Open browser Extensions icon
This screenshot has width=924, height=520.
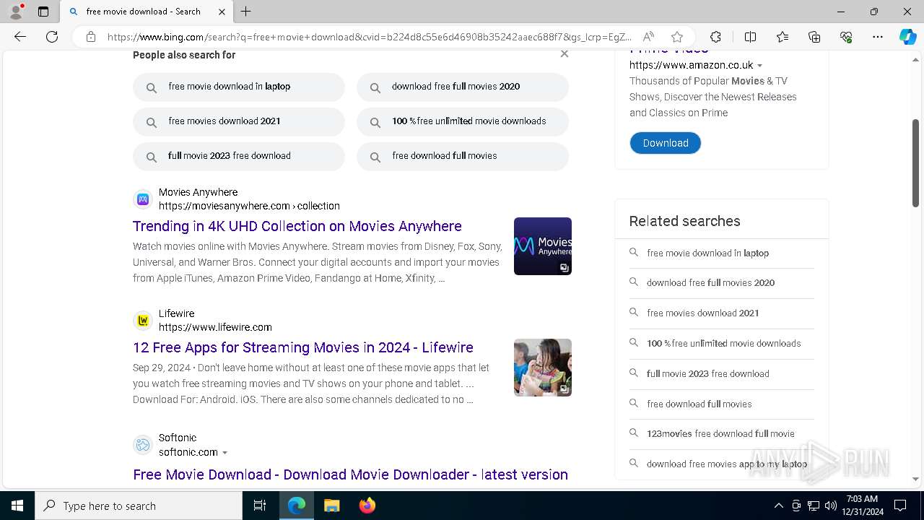(715, 37)
